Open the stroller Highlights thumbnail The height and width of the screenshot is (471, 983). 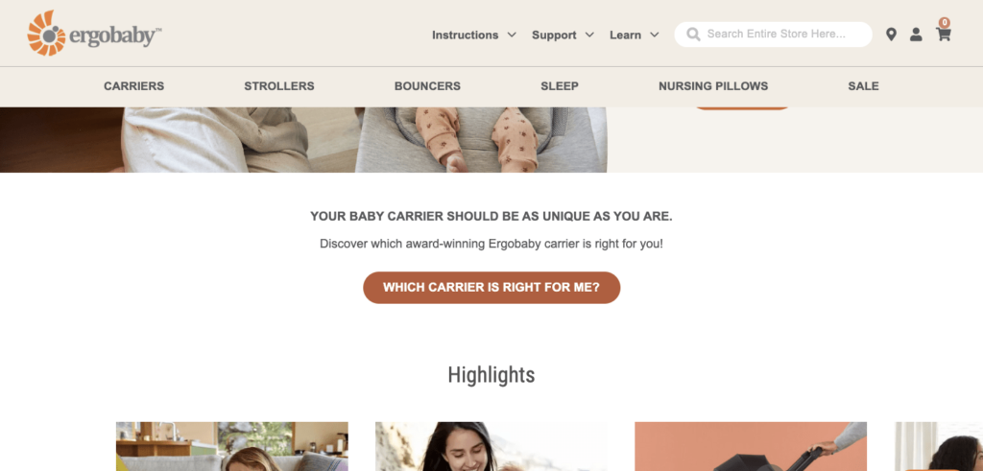coord(751,446)
